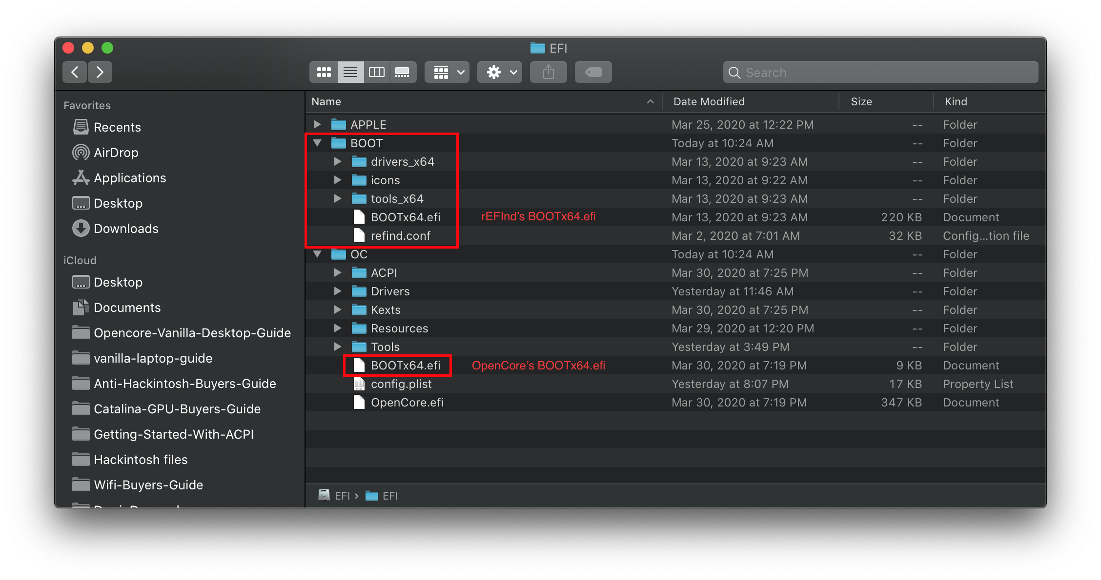This screenshot has height=580, width=1101.
Task: Select the 220 KB BOOTx64.efi file
Action: coord(405,217)
